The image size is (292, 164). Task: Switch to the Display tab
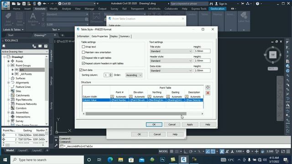(114, 36)
